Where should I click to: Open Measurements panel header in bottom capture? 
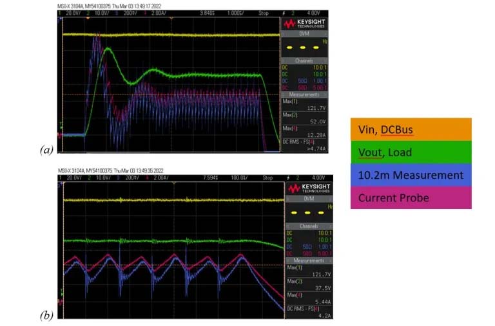[307, 261]
